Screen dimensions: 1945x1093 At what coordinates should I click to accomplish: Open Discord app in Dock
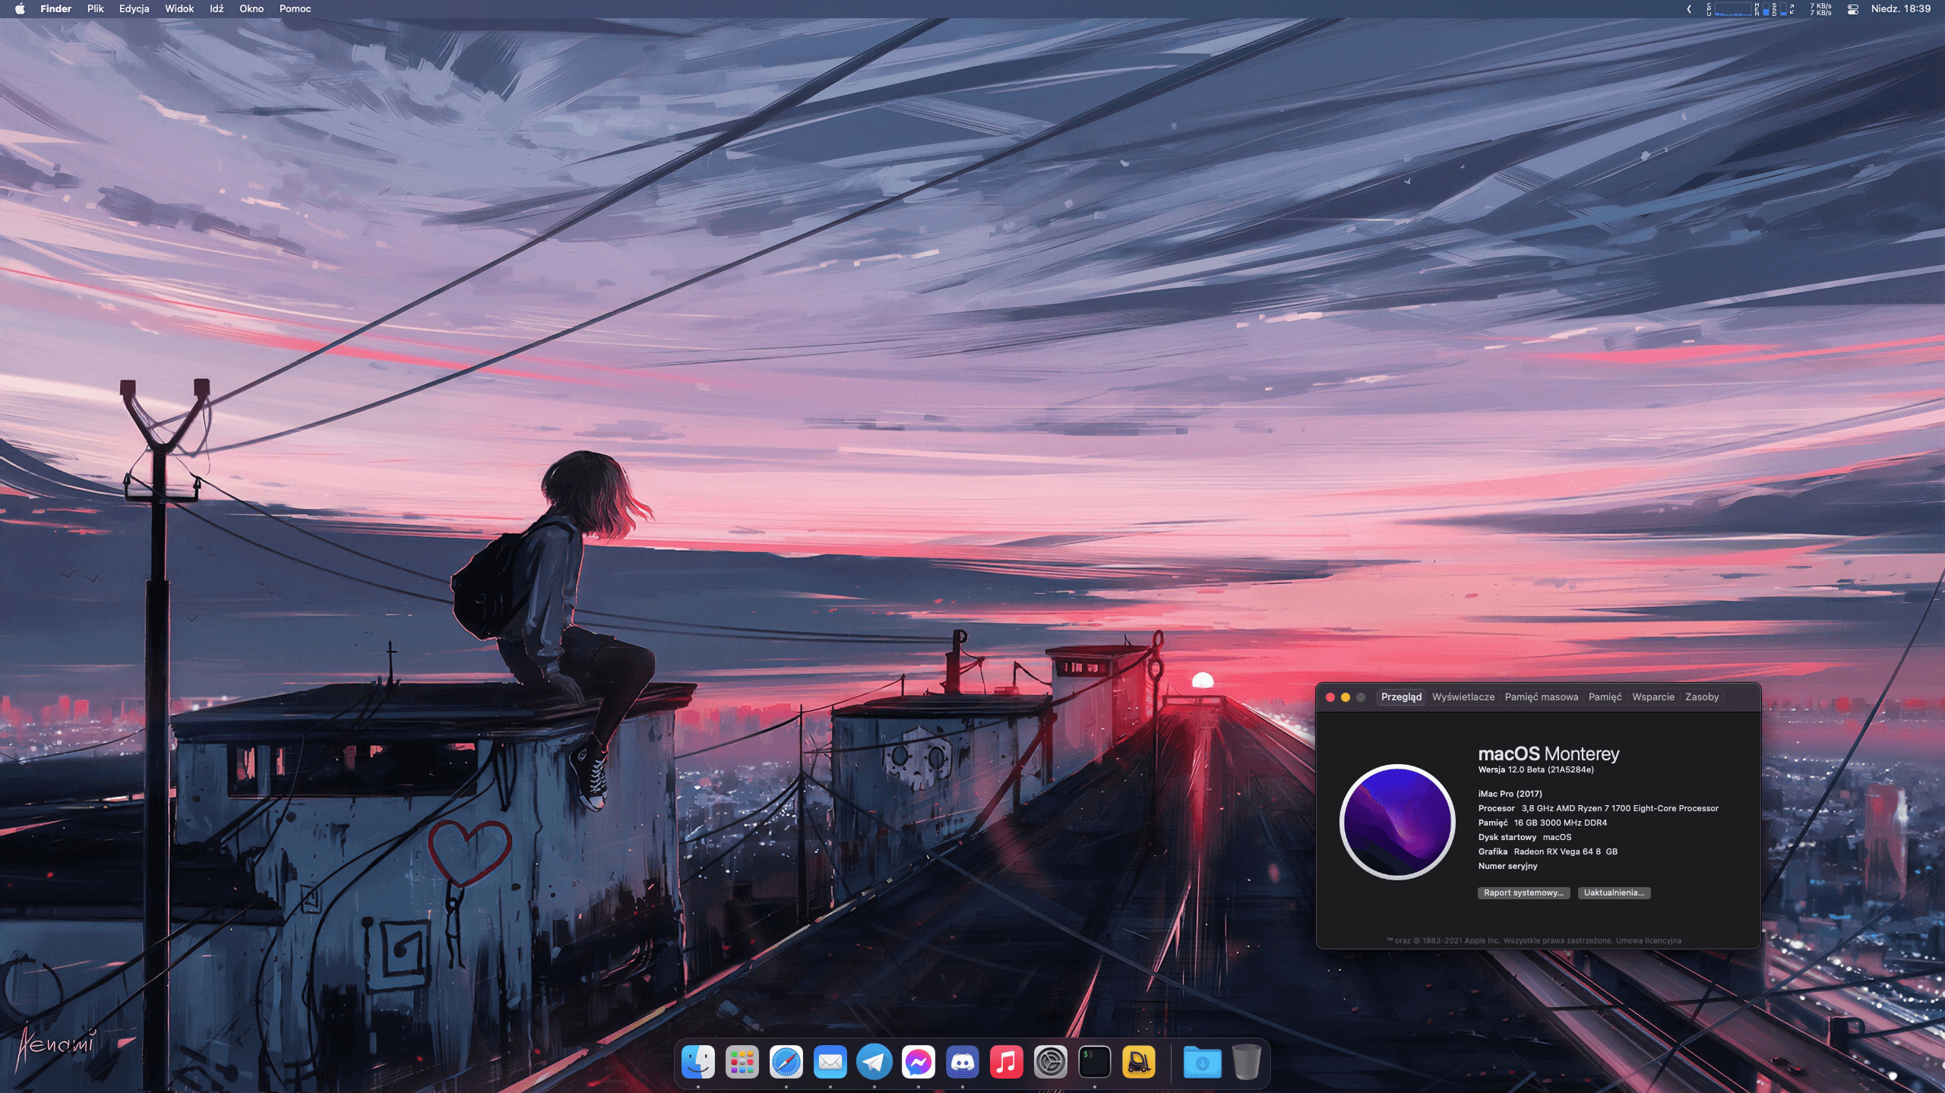click(x=962, y=1062)
